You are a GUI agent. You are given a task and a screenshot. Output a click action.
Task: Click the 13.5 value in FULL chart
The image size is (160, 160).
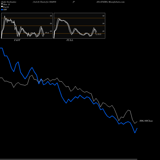99,34
